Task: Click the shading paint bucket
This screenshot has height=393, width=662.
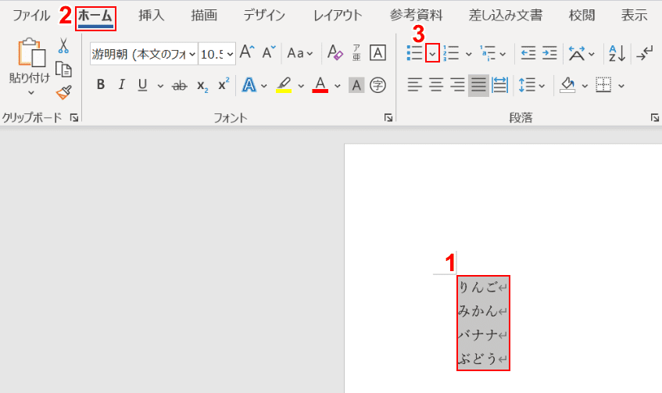Action: point(567,85)
